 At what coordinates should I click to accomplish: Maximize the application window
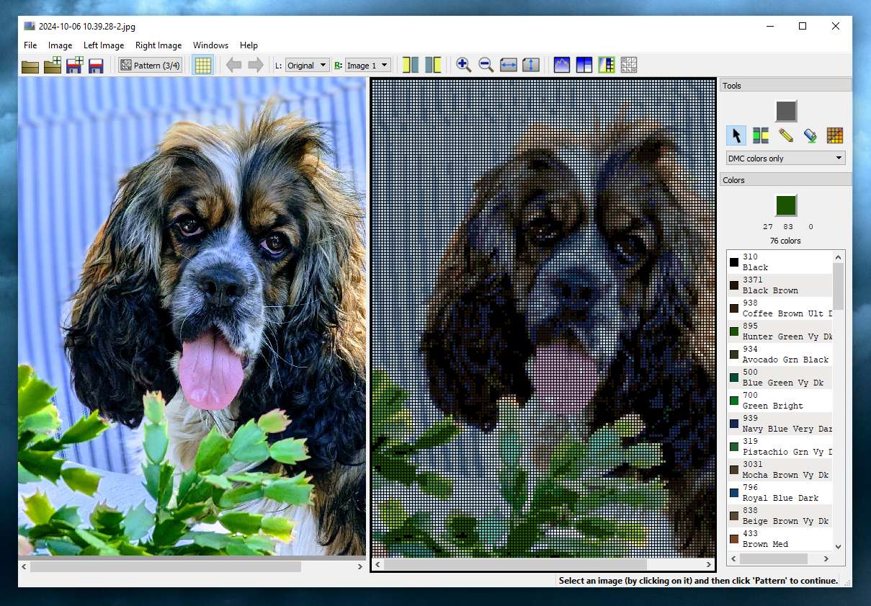(803, 26)
